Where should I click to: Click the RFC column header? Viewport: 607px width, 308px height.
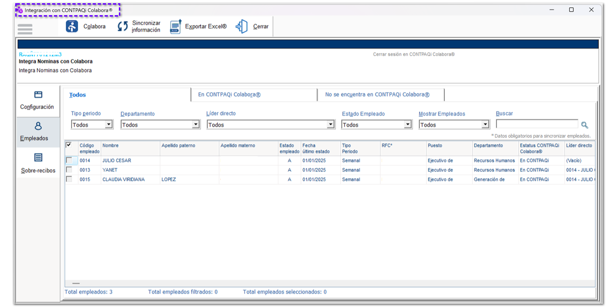point(403,148)
